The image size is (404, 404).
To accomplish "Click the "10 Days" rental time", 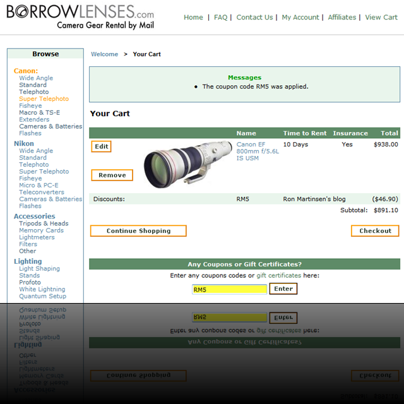I will [295, 145].
